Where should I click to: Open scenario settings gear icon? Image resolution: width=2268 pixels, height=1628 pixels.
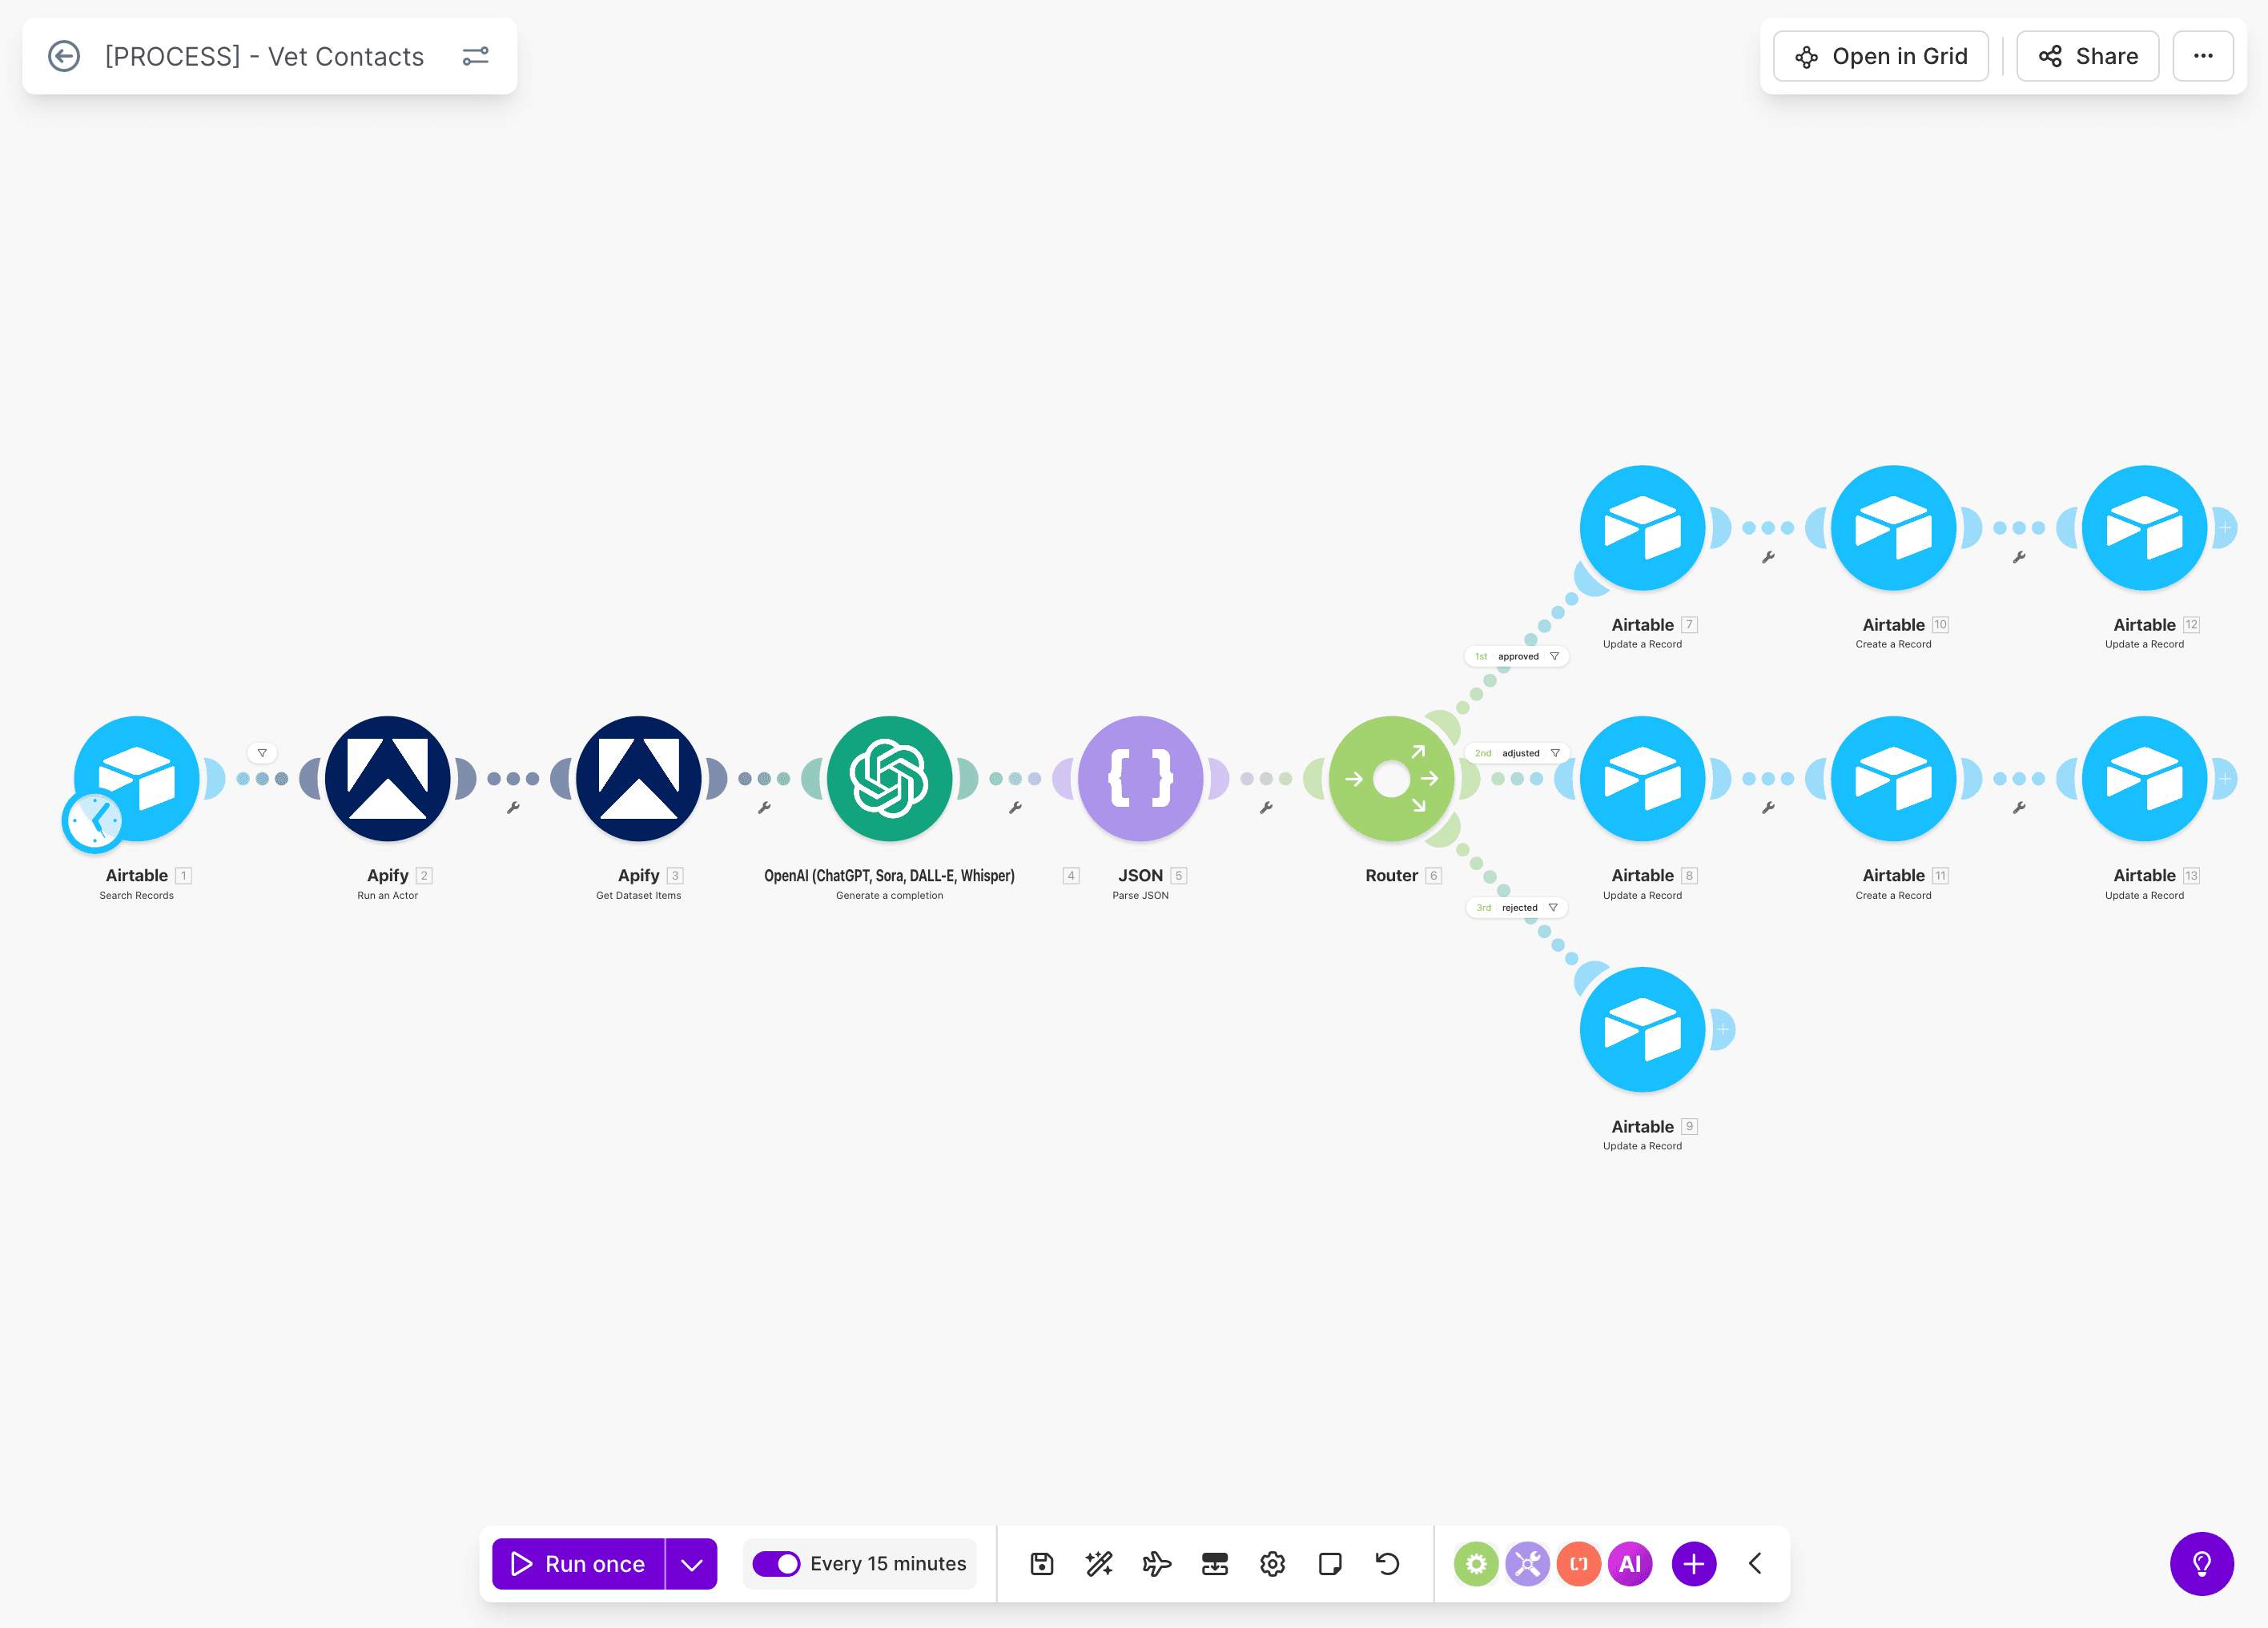click(x=1272, y=1563)
